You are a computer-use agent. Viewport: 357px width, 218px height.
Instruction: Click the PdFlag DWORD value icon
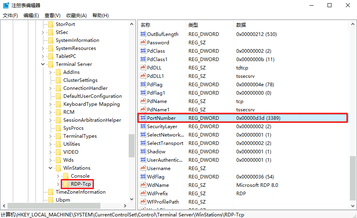[x=143, y=85]
